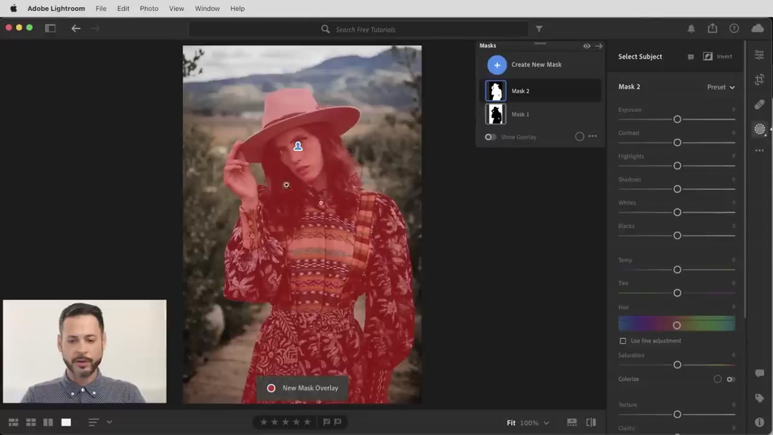Viewport: 773px width, 435px height.
Task: Switch to Photo Grid view
Action: (x=14, y=422)
